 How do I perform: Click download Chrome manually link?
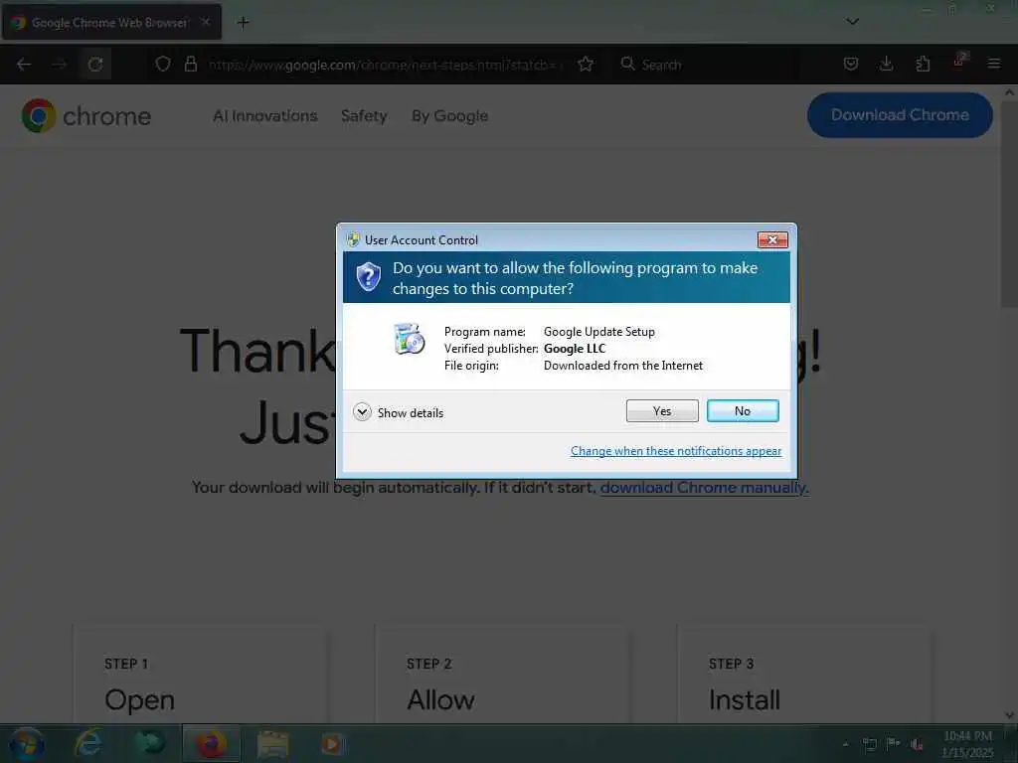[705, 487]
